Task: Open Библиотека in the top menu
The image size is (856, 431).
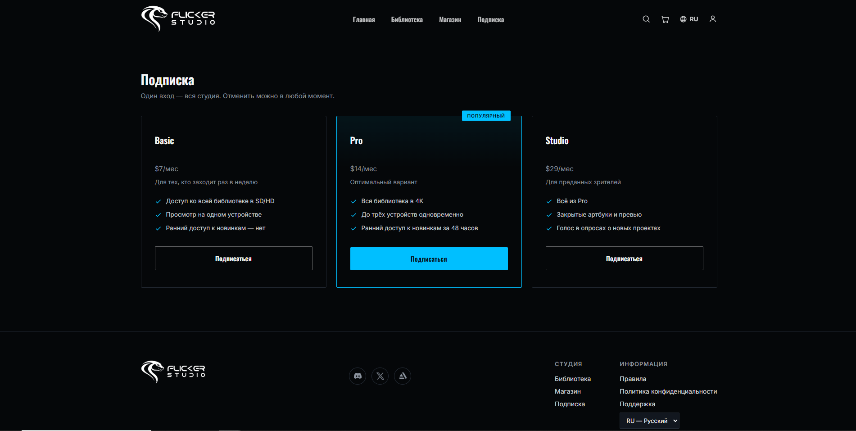Action: (x=407, y=20)
